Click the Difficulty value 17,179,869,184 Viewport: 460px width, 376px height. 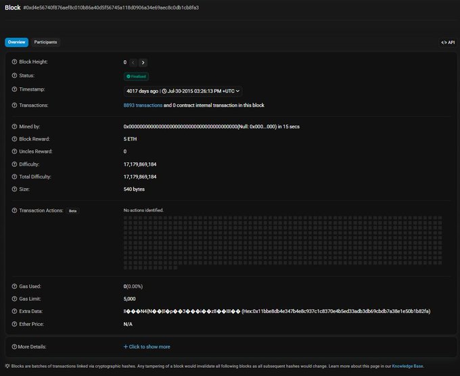[140, 164]
